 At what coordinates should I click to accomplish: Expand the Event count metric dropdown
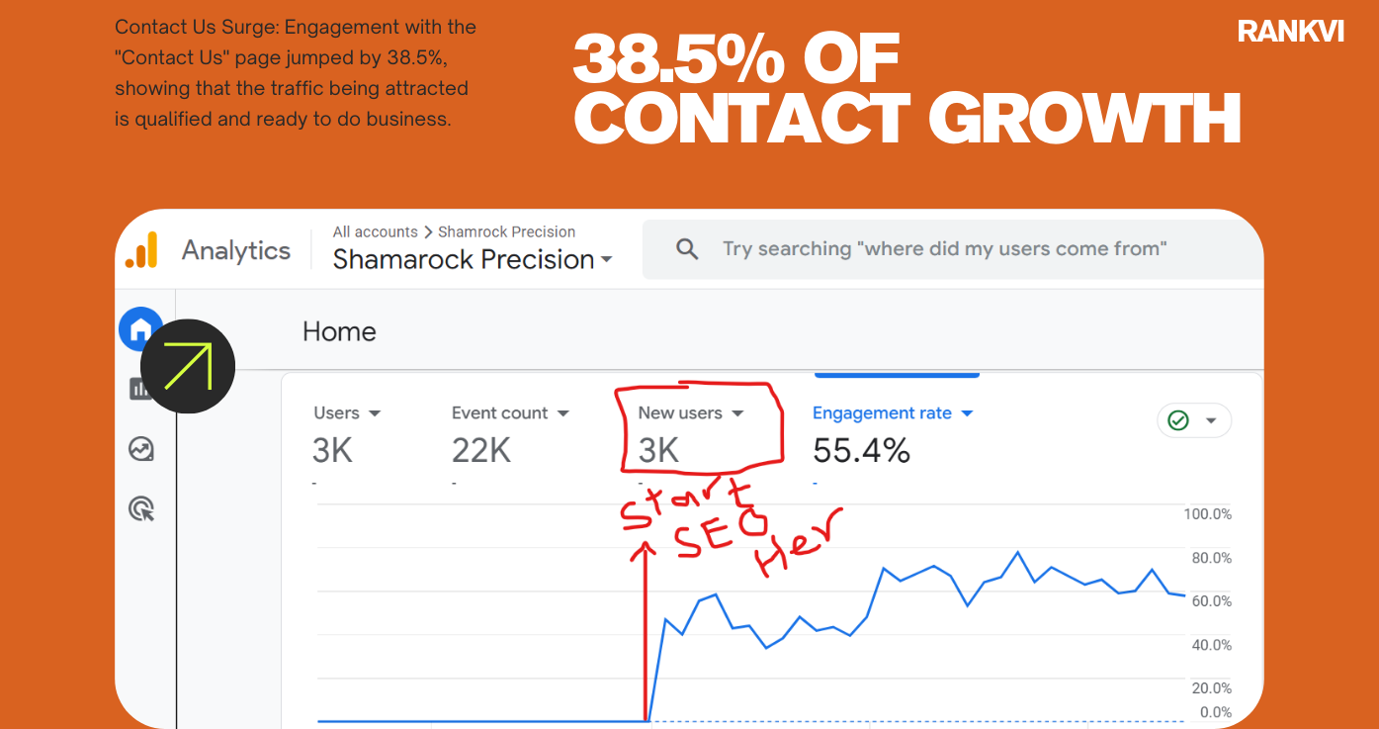point(562,412)
